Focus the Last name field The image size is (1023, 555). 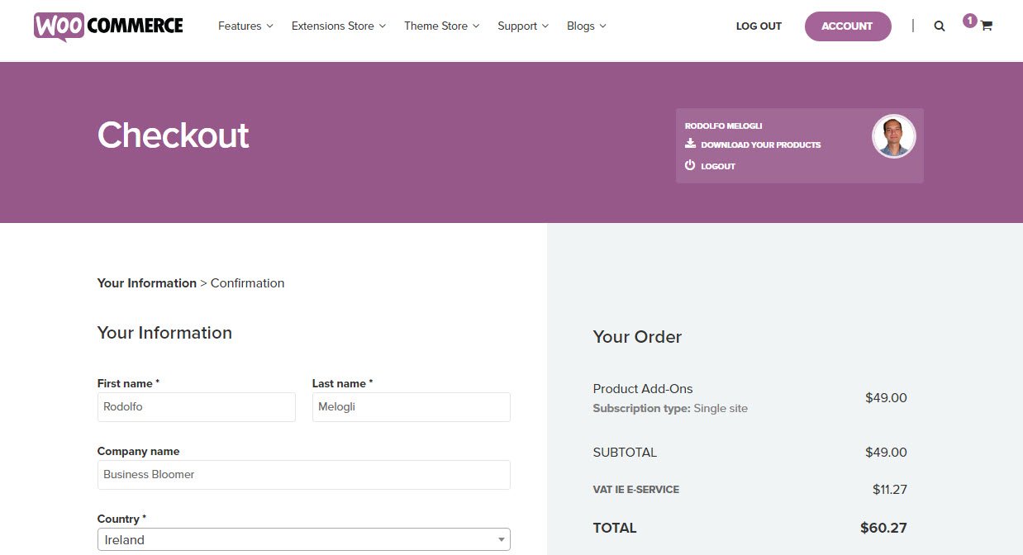[412, 407]
